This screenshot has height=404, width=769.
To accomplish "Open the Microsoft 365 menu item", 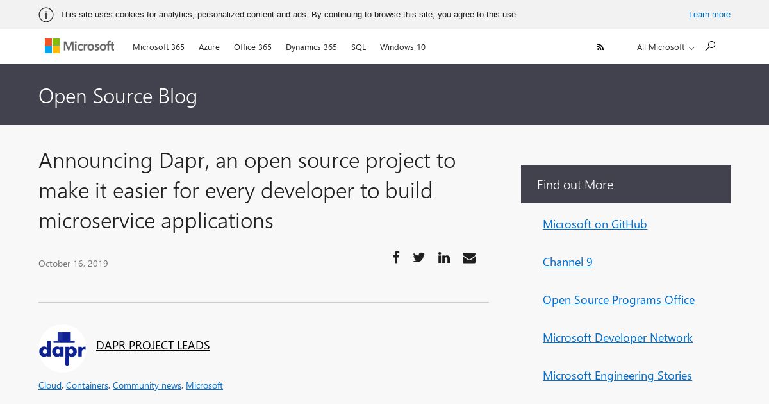I will click(158, 47).
